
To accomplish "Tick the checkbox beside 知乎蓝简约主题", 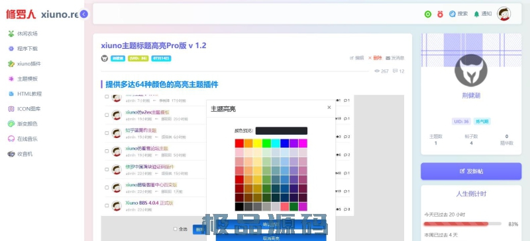I will (107, 133).
